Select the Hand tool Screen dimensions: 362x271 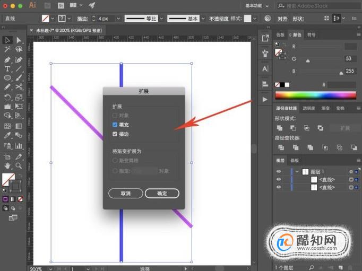(7, 165)
